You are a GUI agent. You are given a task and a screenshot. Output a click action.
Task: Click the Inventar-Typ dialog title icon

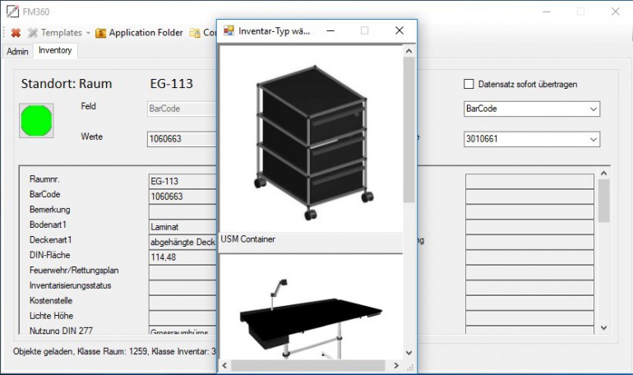[229, 30]
